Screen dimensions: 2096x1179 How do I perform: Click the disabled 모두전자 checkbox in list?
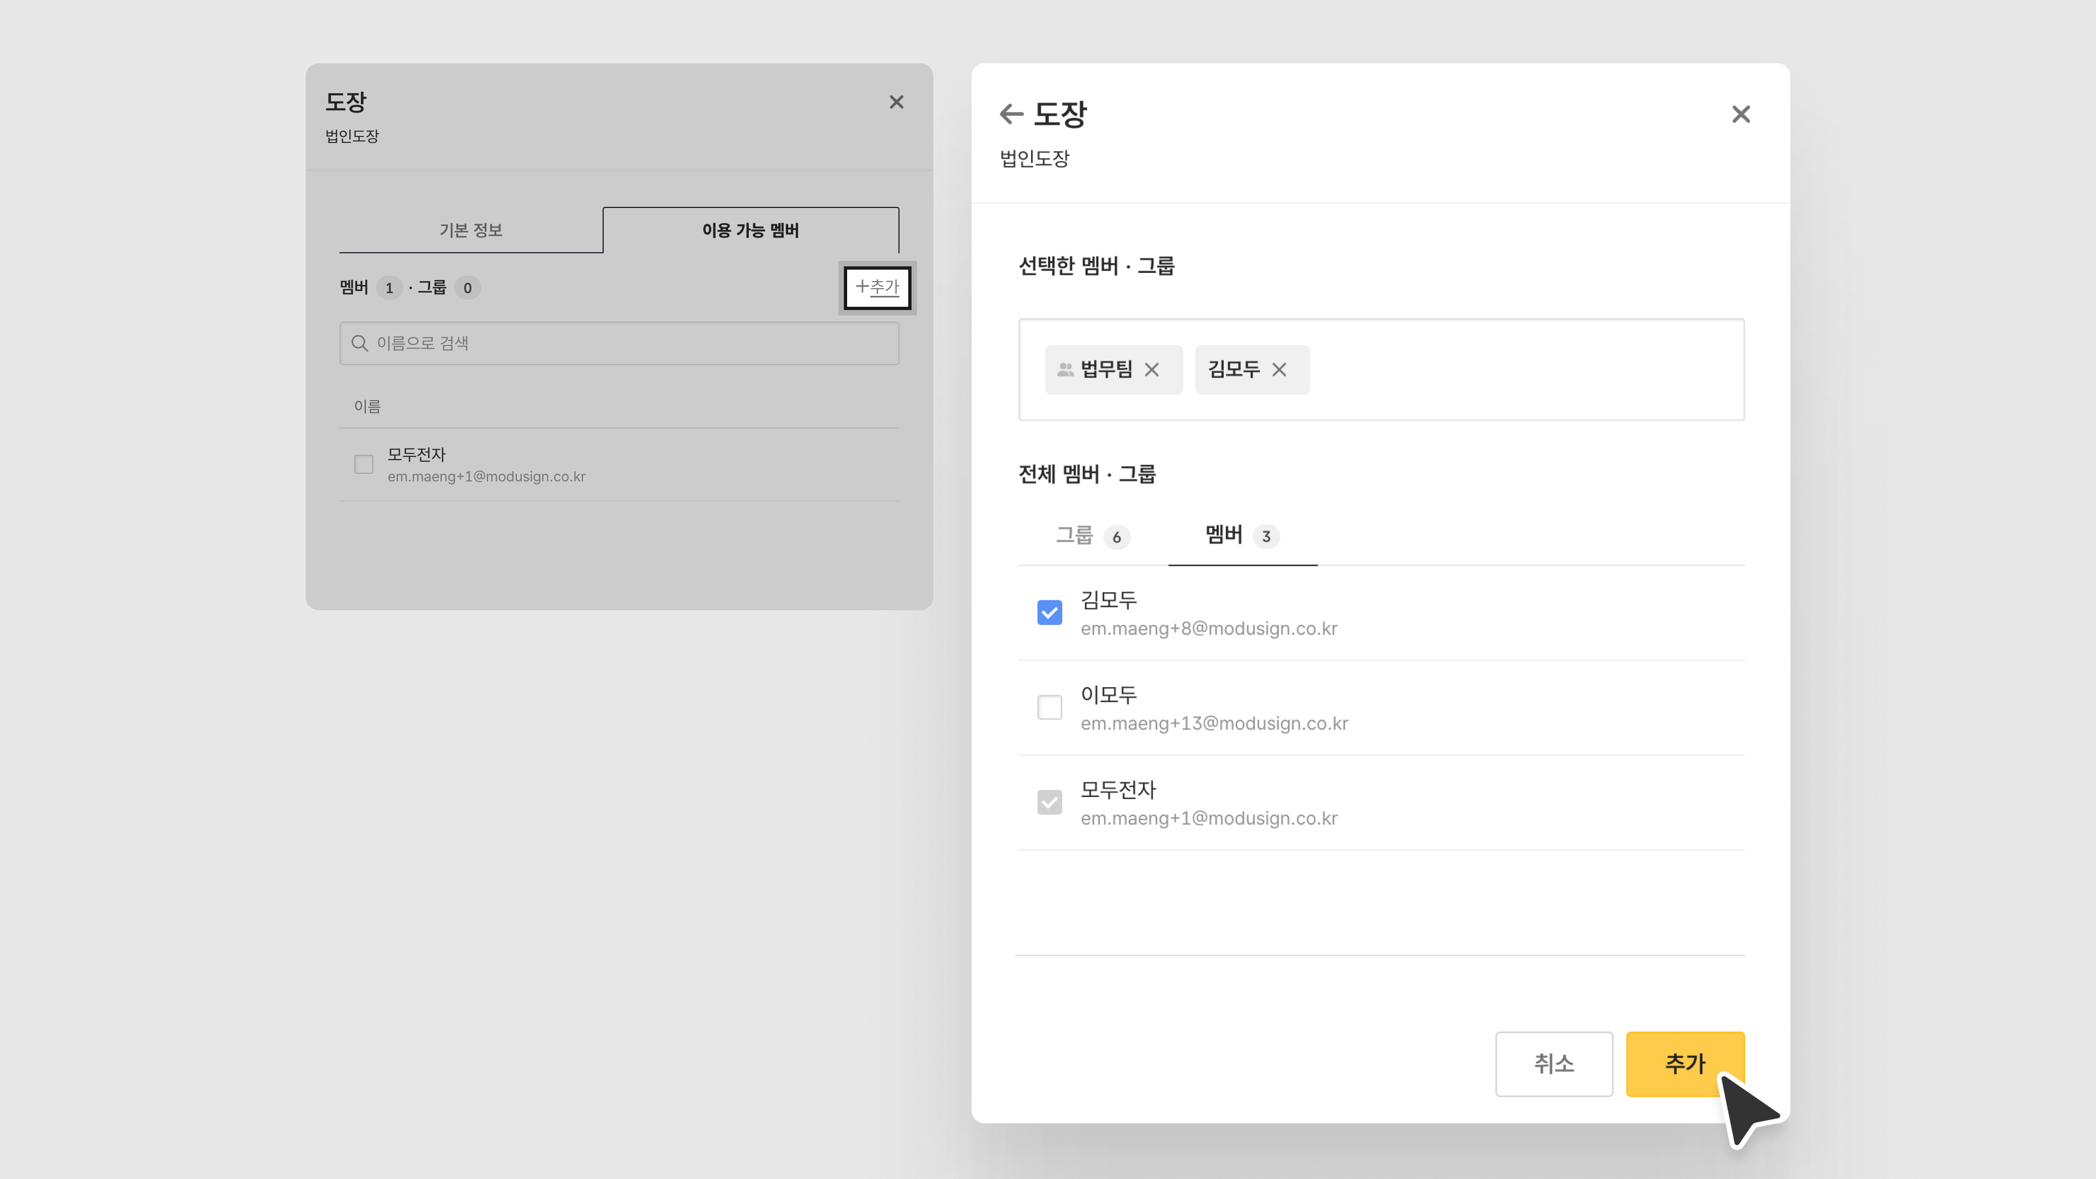pyautogui.click(x=1050, y=802)
